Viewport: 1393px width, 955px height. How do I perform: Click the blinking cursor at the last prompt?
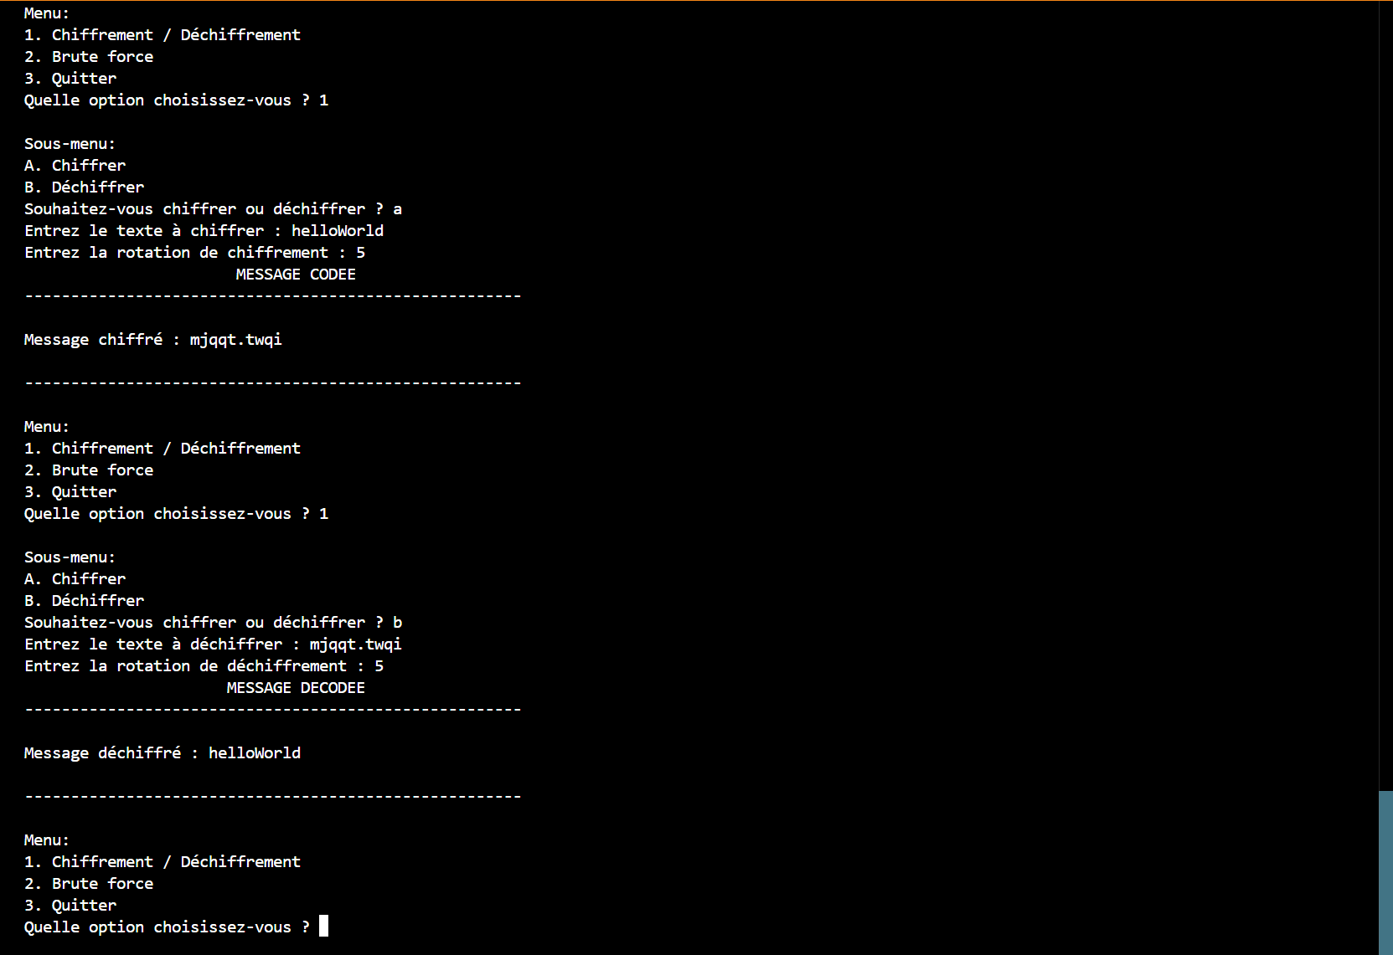pos(323,926)
